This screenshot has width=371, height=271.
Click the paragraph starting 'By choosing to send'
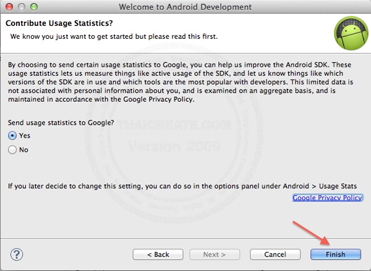181,82
